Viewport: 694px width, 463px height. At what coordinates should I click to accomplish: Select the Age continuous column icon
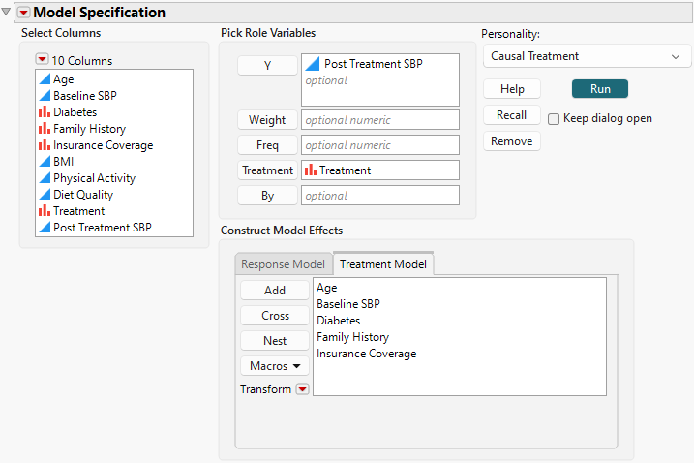coord(43,79)
